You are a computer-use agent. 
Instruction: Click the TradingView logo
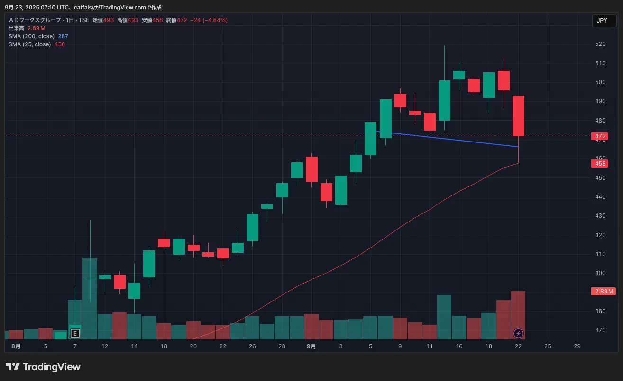click(43, 367)
